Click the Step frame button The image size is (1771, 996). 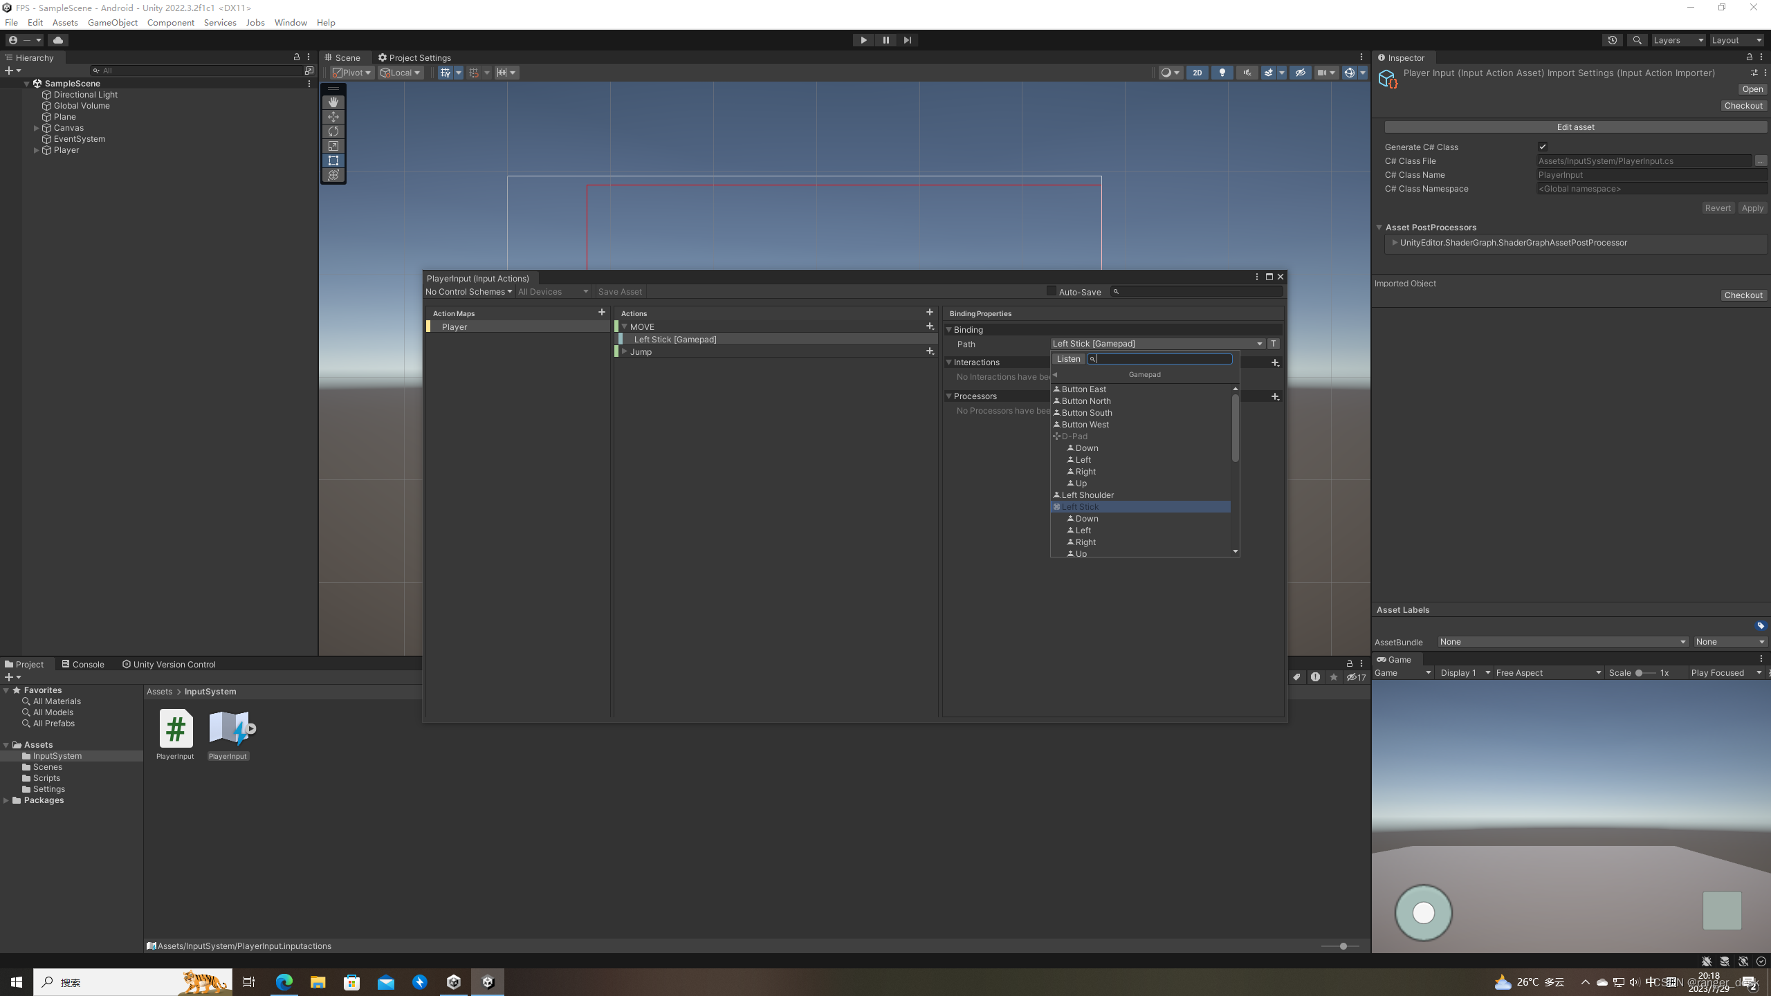click(907, 40)
